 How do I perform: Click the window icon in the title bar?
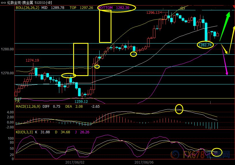coord(3,2)
